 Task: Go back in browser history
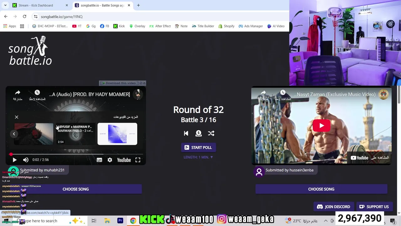tap(6, 17)
